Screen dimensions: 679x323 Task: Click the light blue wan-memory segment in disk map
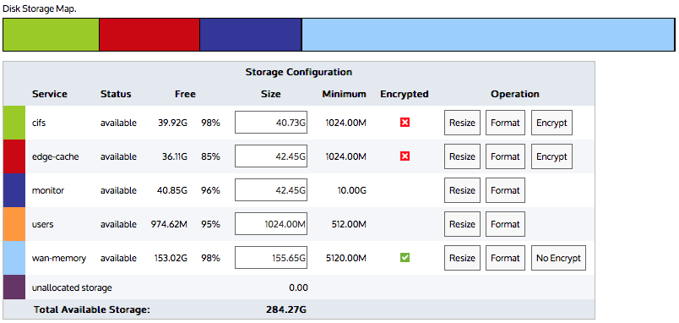488,35
